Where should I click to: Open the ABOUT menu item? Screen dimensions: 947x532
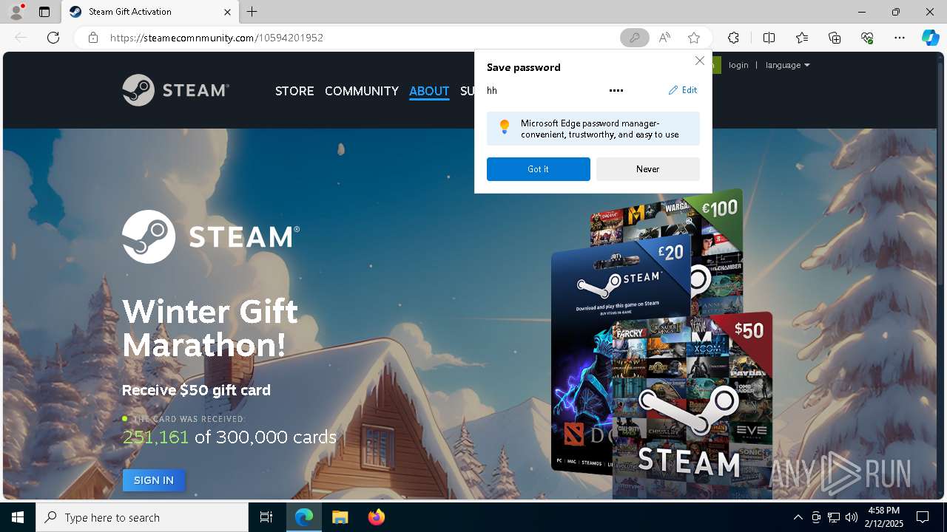point(429,91)
